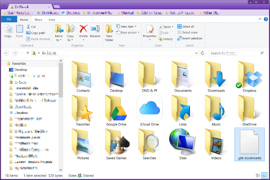Screen dimensions: 270x180
Task: Select Cut with the scissors icon
Action: point(31,27)
